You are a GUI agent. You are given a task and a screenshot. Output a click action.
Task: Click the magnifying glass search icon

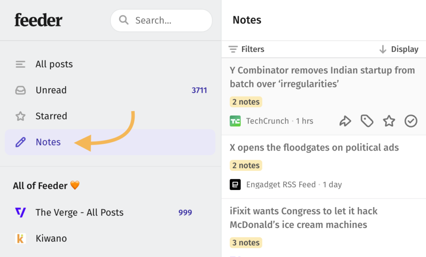tap(124, 20)
